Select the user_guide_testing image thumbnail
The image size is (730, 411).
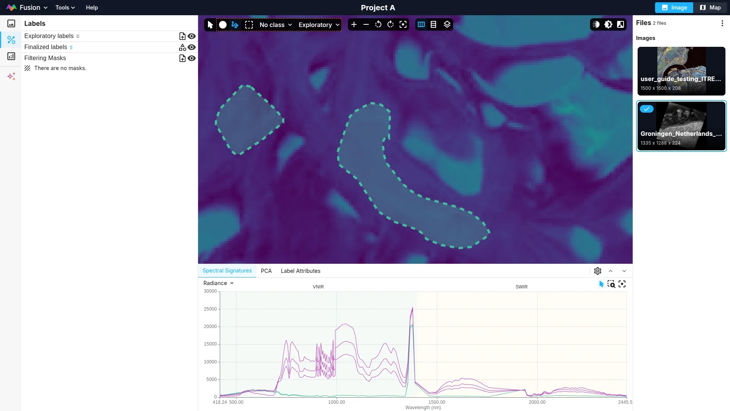pos(681,71)
